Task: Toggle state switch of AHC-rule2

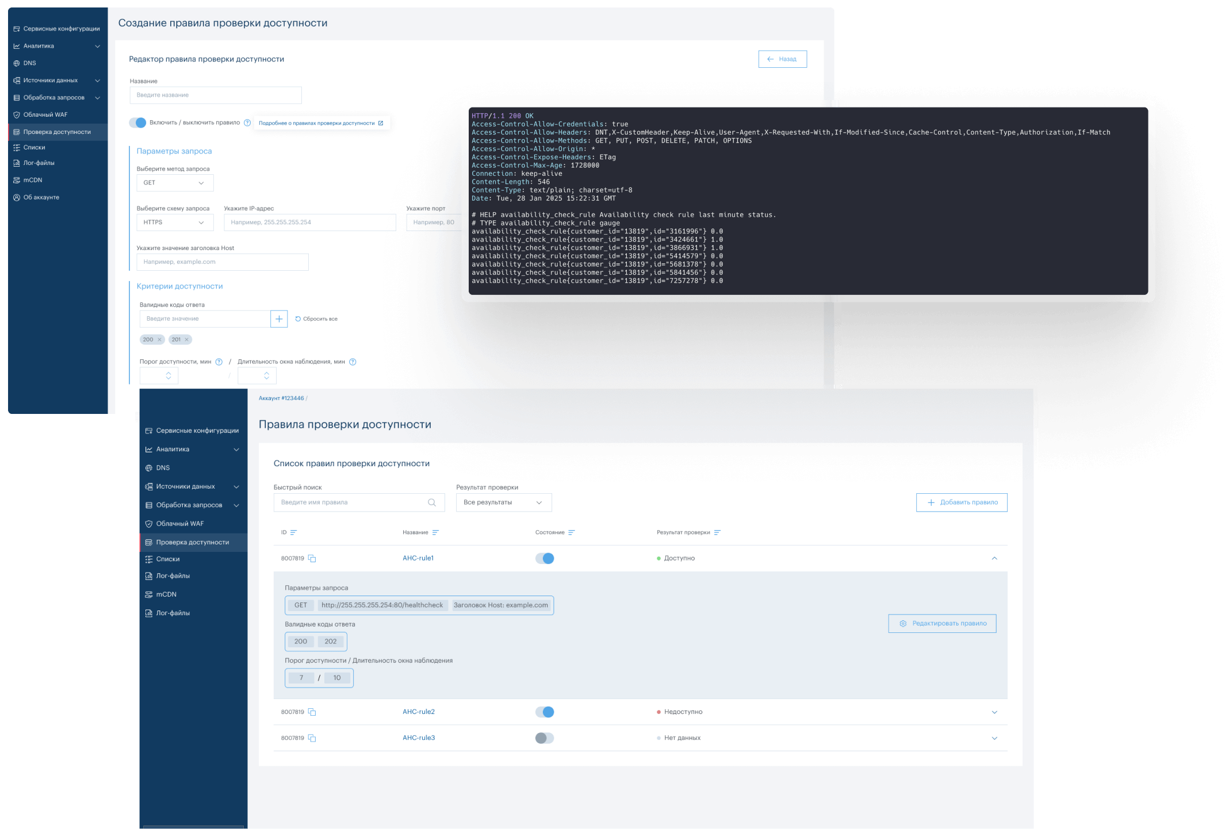Action: click(x=545, y=712)
